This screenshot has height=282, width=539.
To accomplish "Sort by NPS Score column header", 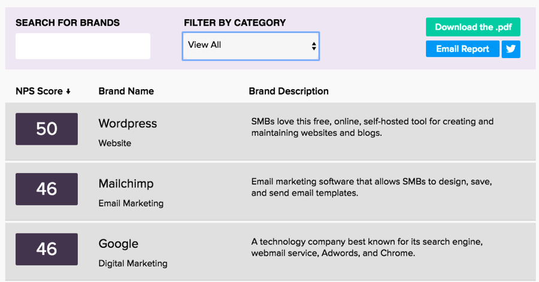I will pyautogui.click(x=40, y=92).
